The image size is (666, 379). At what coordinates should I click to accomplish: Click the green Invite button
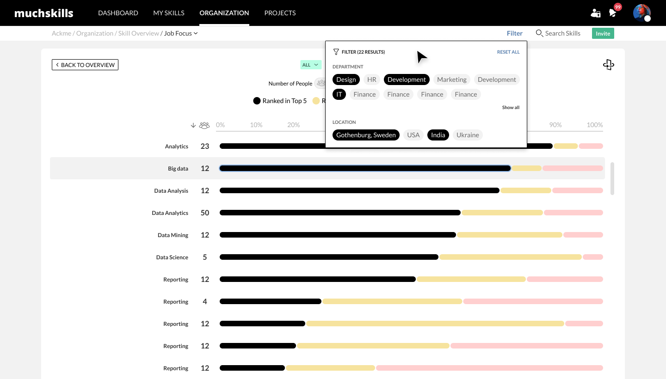pyautogui.click(x=603, y=33)
